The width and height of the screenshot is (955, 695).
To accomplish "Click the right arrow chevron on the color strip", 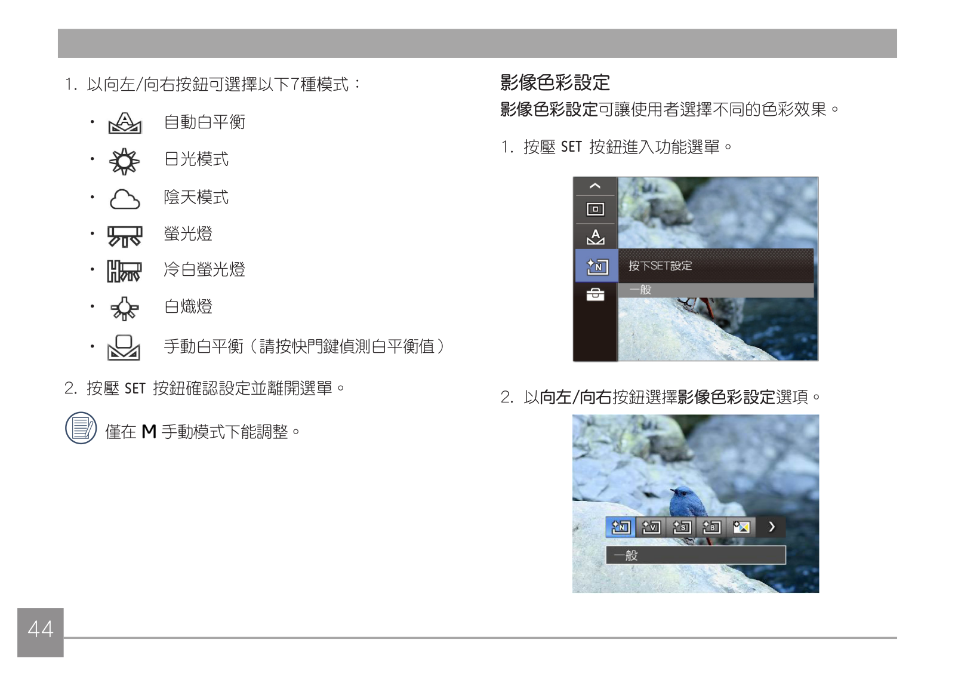I will (x=772, y=527).
